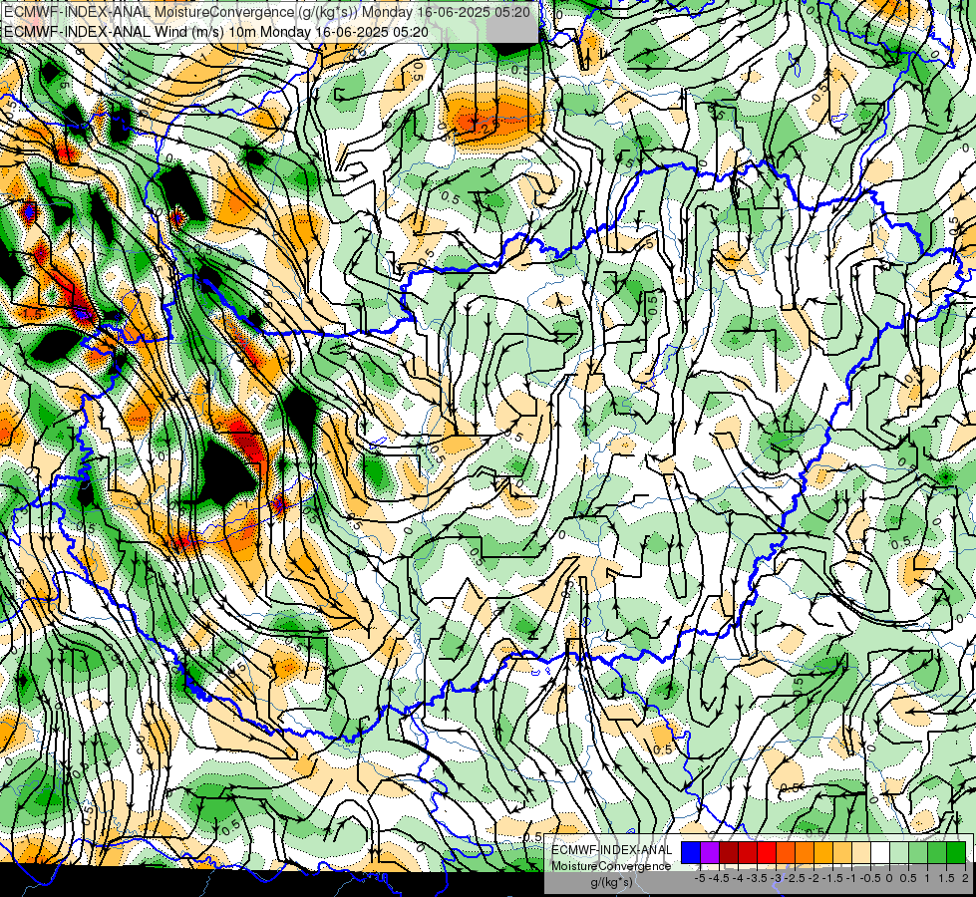
Task: Click the legend's ECMWF-INDEX-ANAL label
Action: [611, 850]
